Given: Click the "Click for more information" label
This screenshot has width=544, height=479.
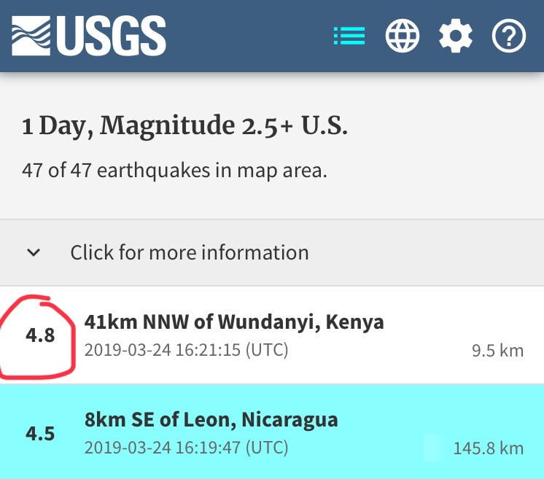Looking at the screenshot, I should pos(190,253).
